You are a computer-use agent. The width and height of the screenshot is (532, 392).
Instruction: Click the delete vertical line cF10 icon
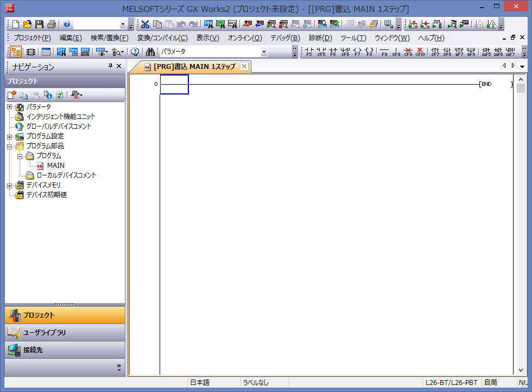420,52
